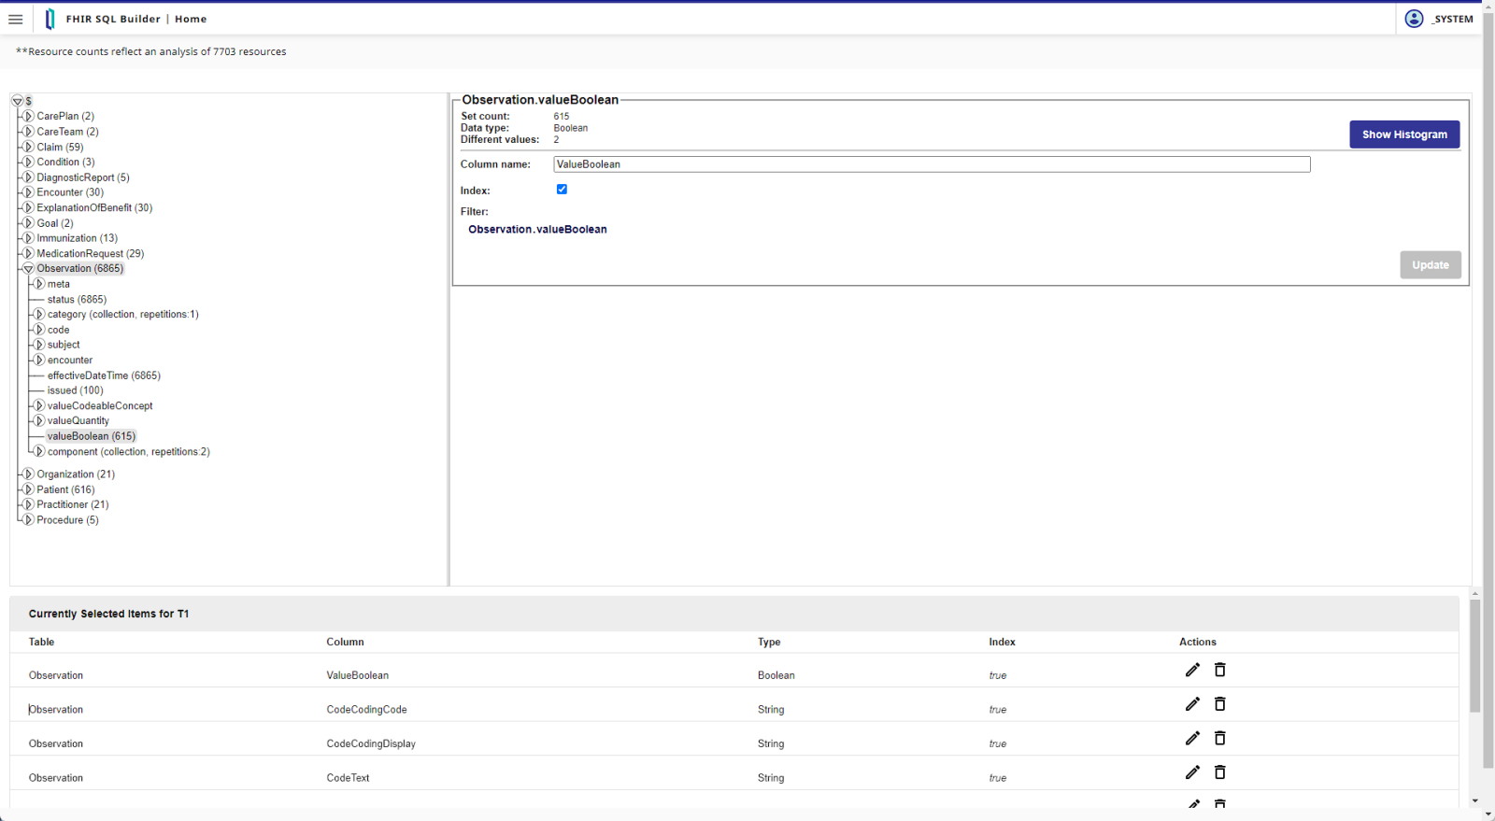Screen dimensions: 1495x821
Task: Expand the Patient (616) node
Action: (28, 489)
